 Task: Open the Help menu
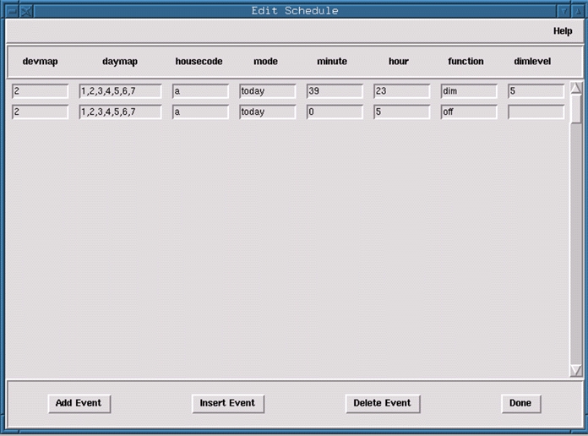563,31
